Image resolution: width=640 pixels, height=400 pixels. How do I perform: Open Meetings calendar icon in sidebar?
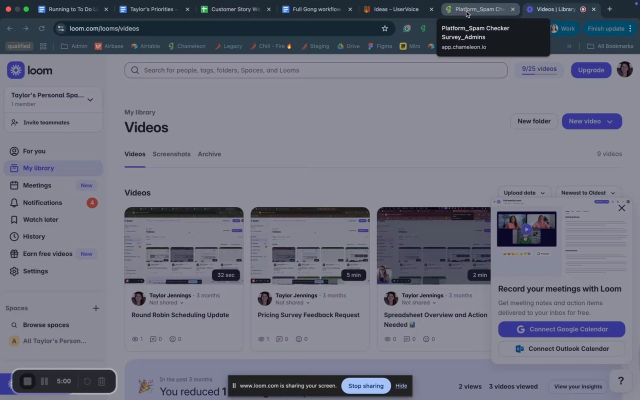click(14, 185)
